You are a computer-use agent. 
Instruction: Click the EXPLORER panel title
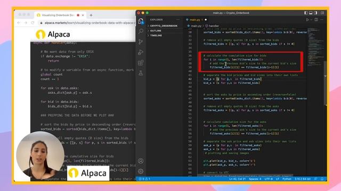click(x=156, y=20)
